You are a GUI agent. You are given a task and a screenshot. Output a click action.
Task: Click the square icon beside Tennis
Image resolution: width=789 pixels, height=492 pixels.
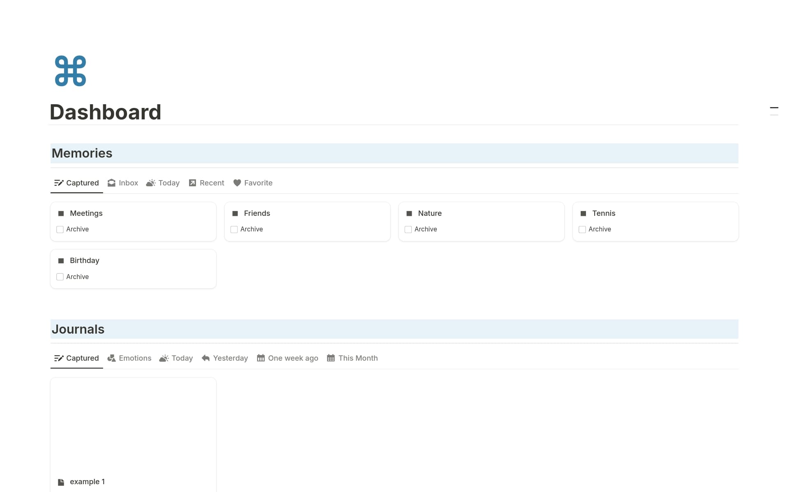click(x=583, y=213)
